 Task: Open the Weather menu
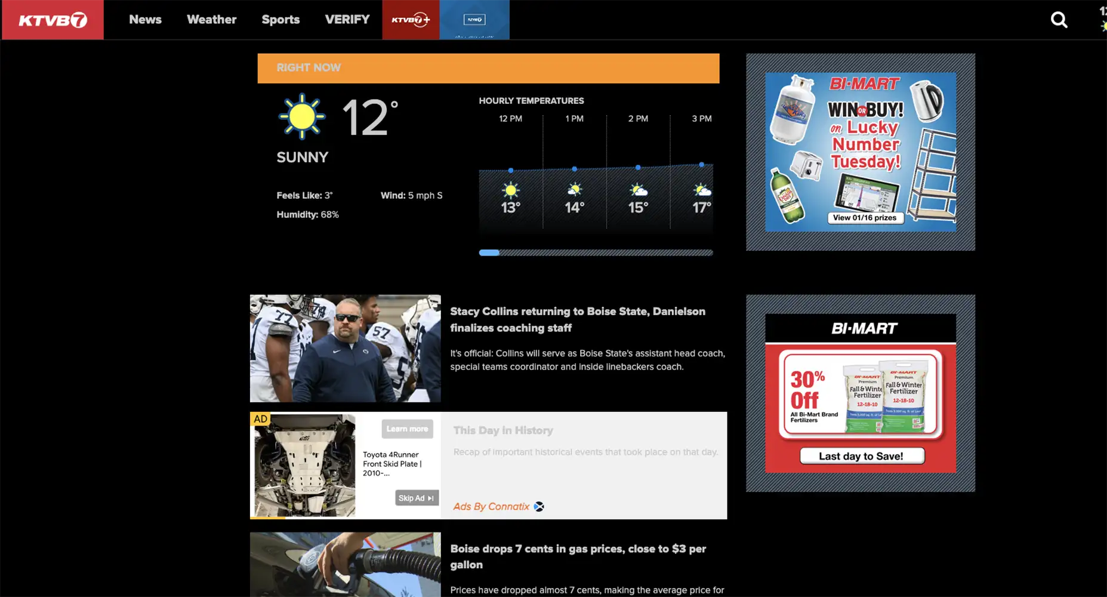pos(212,20)
